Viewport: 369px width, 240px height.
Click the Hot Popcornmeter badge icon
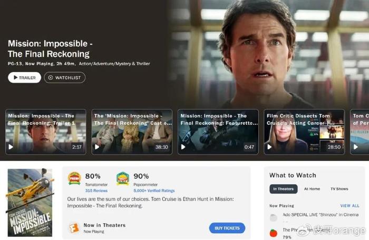(x=123, y=178)
